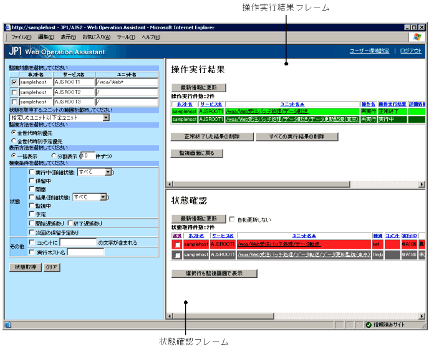Image resolution: width=429 pixels, height=349 pixels.
Task: Check the 実行ホスト名 filter checkbox
Action: pyautogui.click(x=32, y=252)
